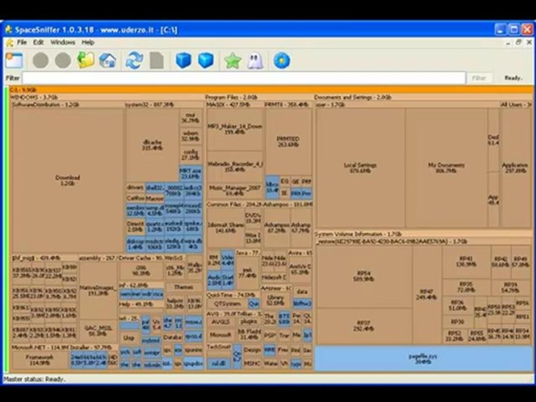Select the mui 36.2Mb block
This screenshot has width=536, height=402.
[190, 118]
